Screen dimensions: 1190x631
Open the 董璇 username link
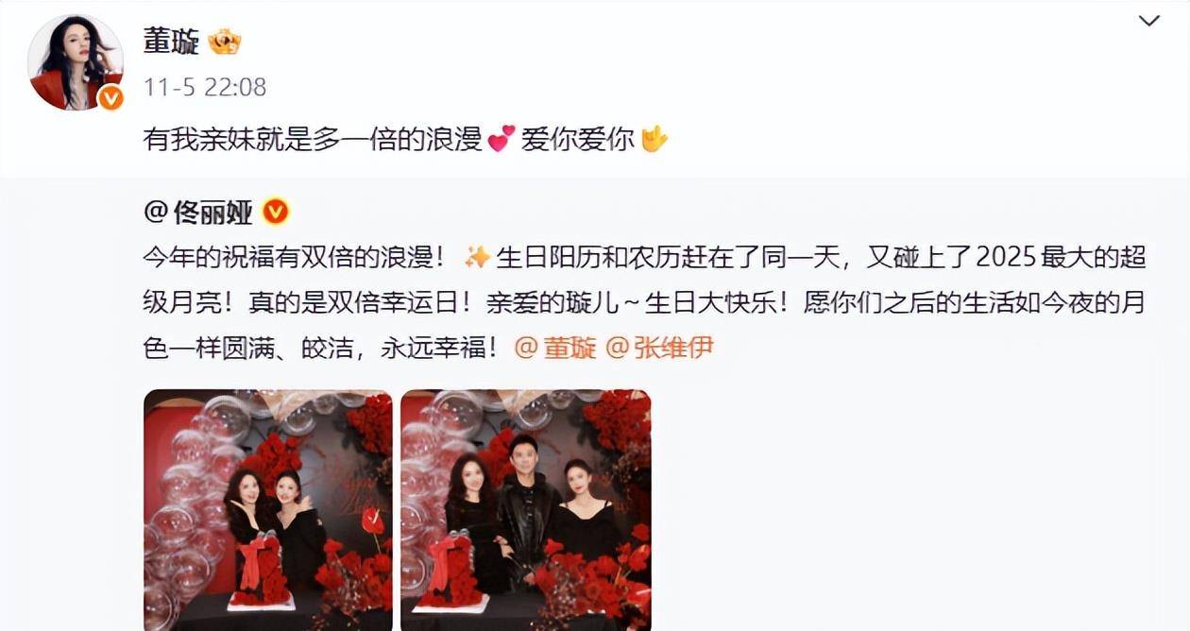pos(171,42)
